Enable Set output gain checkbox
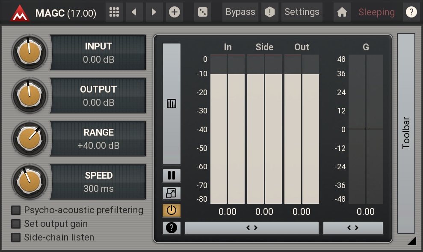The width and height of the screenshot is (423, 252). click(16, 224)
